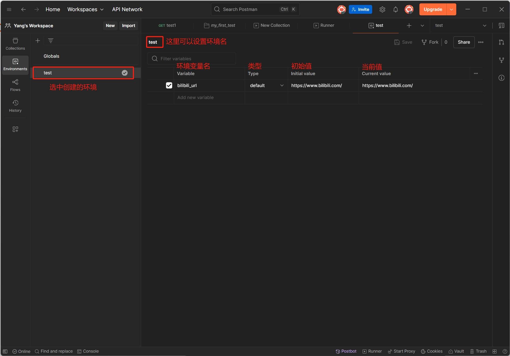
Task: Go to Home in top navigation
Action: (53, 9)
